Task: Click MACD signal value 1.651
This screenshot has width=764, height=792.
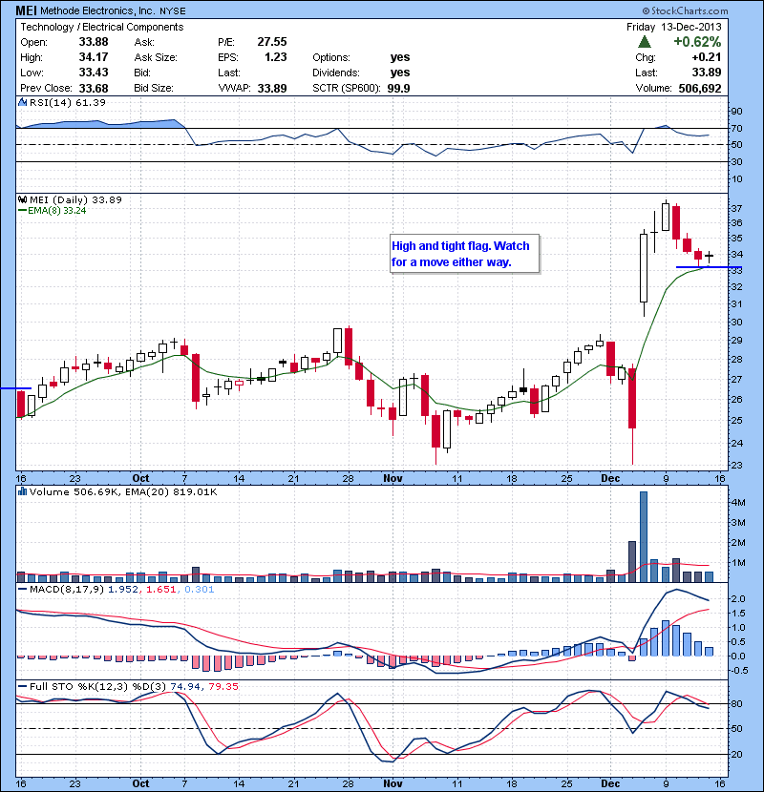Action: coord(161,589)
